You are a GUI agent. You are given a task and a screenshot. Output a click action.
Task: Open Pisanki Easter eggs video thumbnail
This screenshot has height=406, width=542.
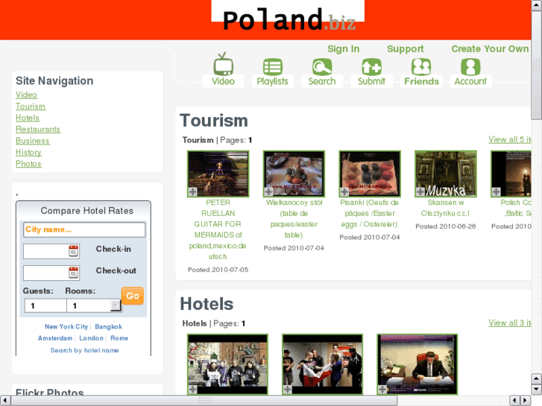(x=370, y=174)
